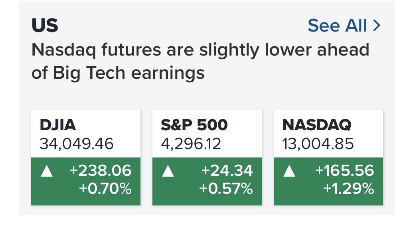Open the NASDAQ index card title
The image size is (407, 227).
(317, 125)
